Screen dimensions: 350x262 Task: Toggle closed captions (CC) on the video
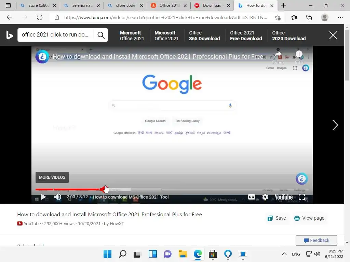251,197
